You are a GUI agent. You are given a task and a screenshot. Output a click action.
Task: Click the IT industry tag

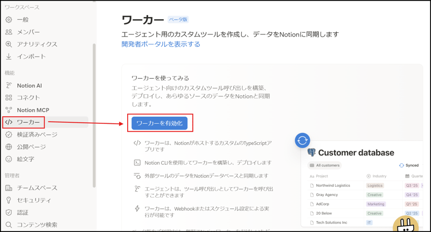pyautogui.click(x=369, y=222)
